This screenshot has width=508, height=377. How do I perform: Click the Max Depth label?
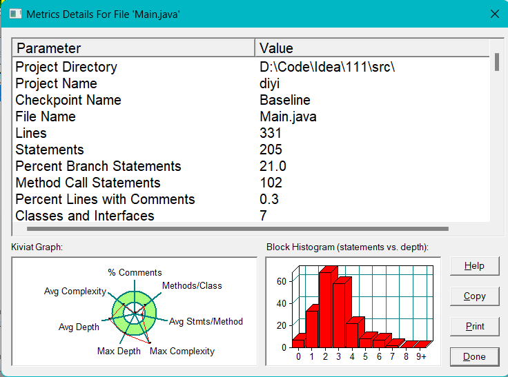[119, 351]
